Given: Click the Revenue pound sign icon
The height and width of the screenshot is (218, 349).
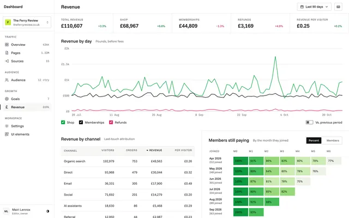Looking at the screenshot, I should click(x=7, y=107).
